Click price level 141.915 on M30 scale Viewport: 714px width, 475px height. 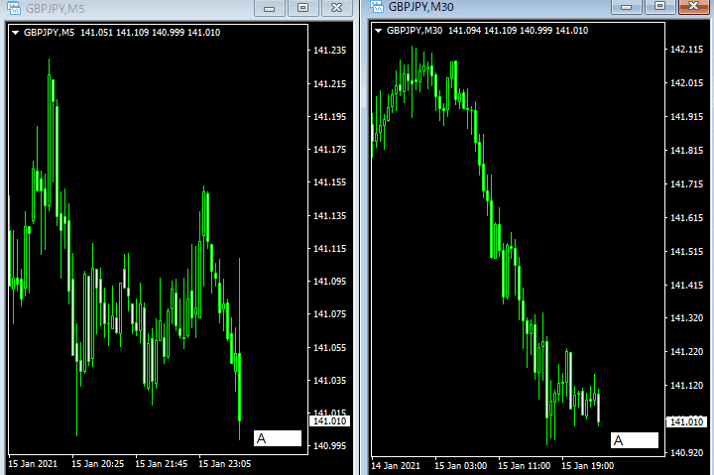point(686,117)
